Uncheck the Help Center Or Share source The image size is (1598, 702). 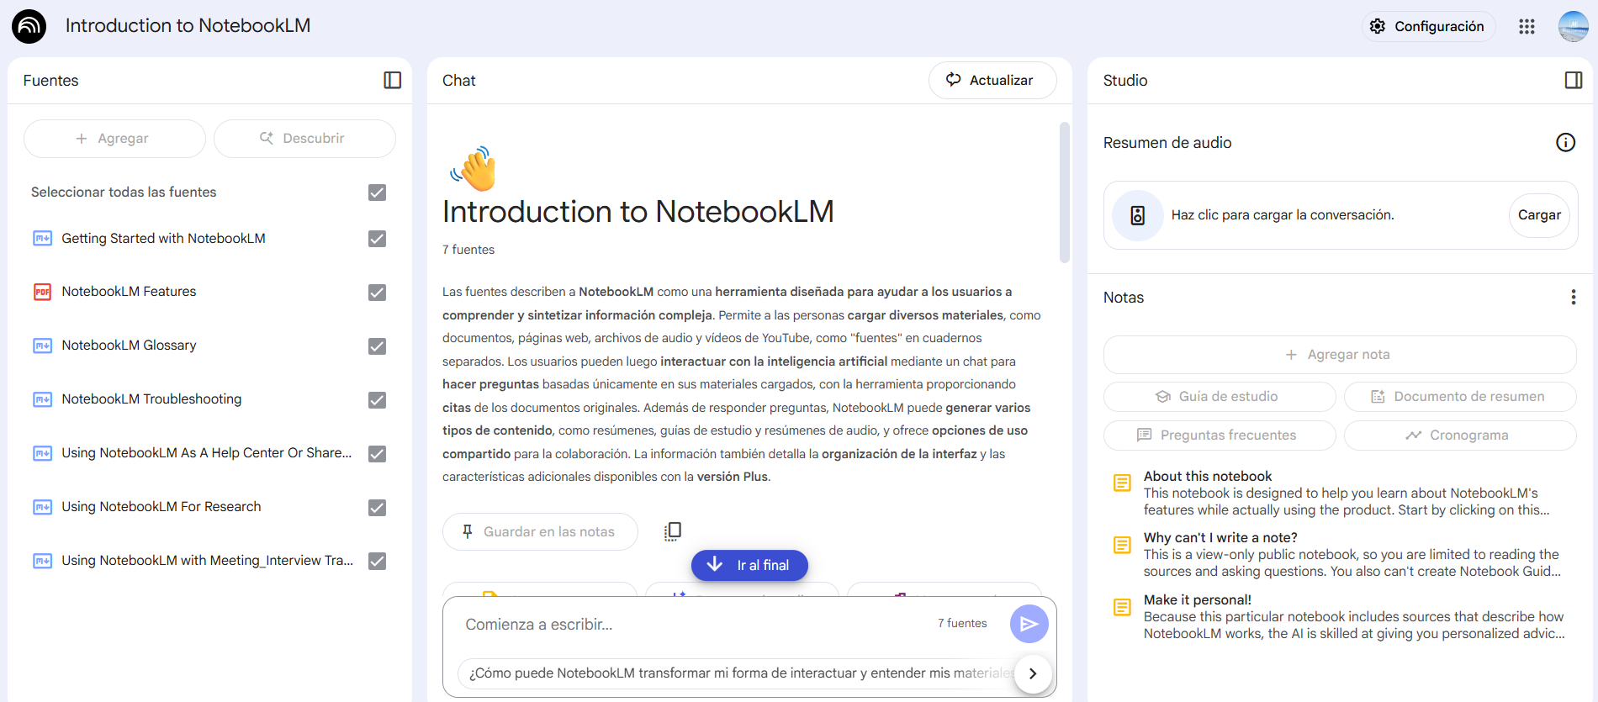tap(377, 454)
